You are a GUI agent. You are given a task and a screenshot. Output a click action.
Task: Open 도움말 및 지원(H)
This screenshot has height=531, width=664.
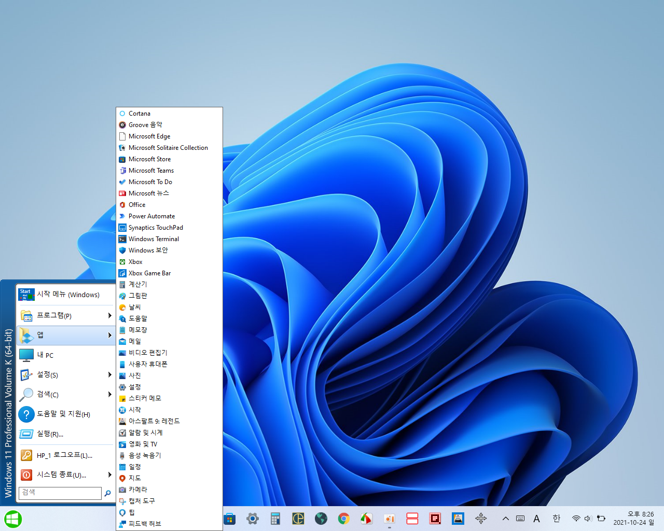tap(66, 414)
